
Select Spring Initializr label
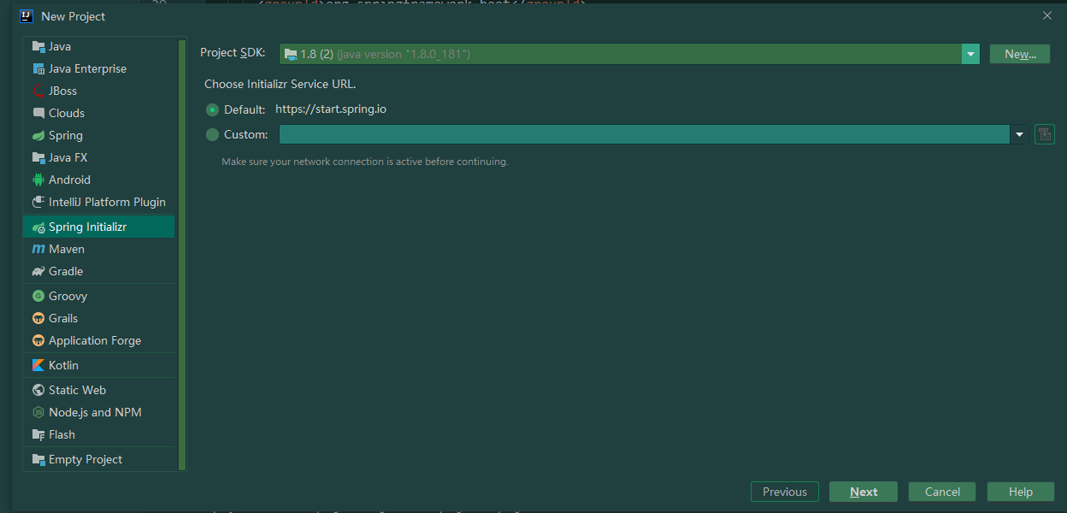tap(88, 227)
